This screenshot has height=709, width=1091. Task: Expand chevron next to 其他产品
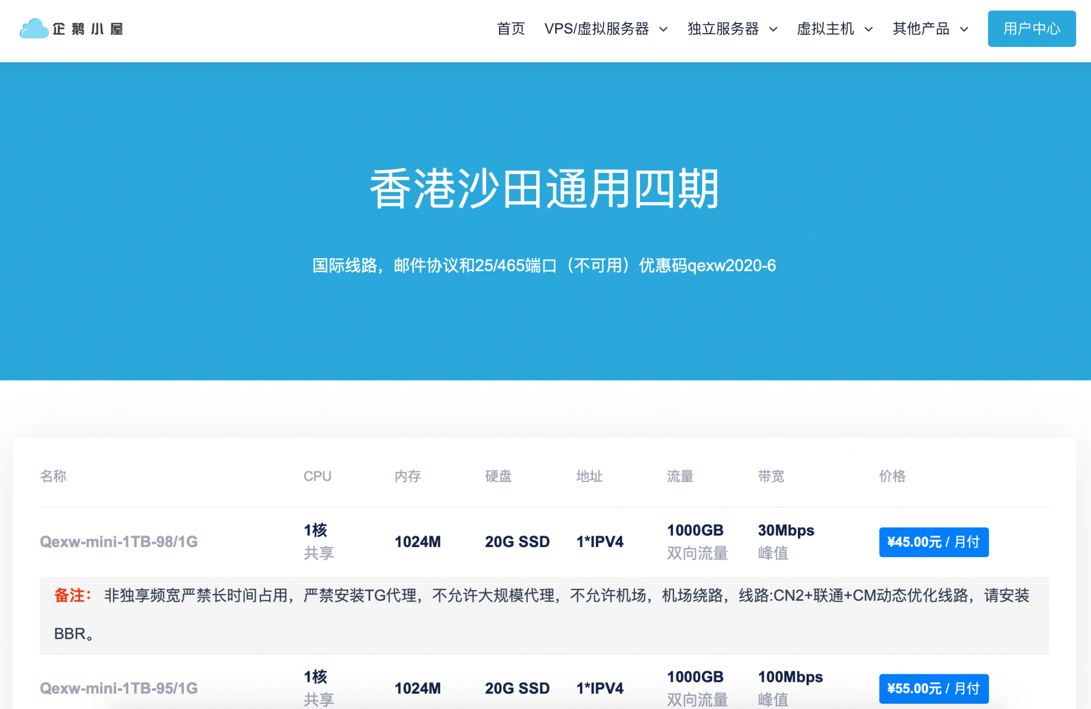pos(964,29)
